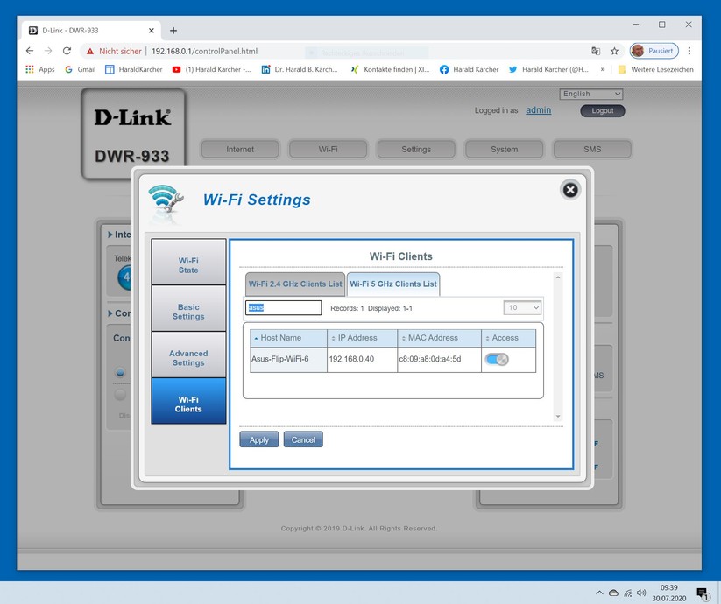Image resolution: width=721 pixels, height=604 pixels.
Task: Click the browser reload icon
Action: point(67,51)
